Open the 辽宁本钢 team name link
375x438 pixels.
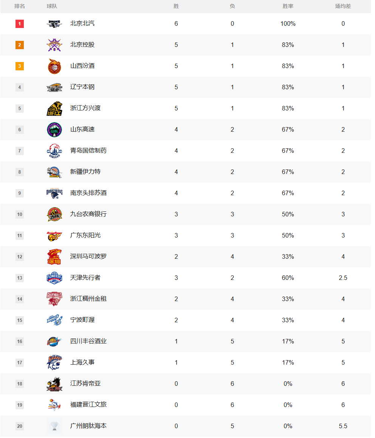coord(82,87)
